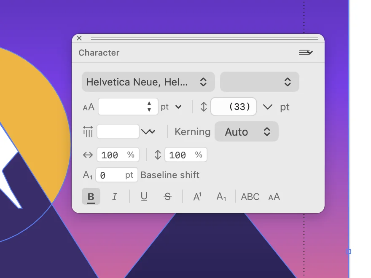Click the selection handle at canvas right edge

tap(349, 251)
